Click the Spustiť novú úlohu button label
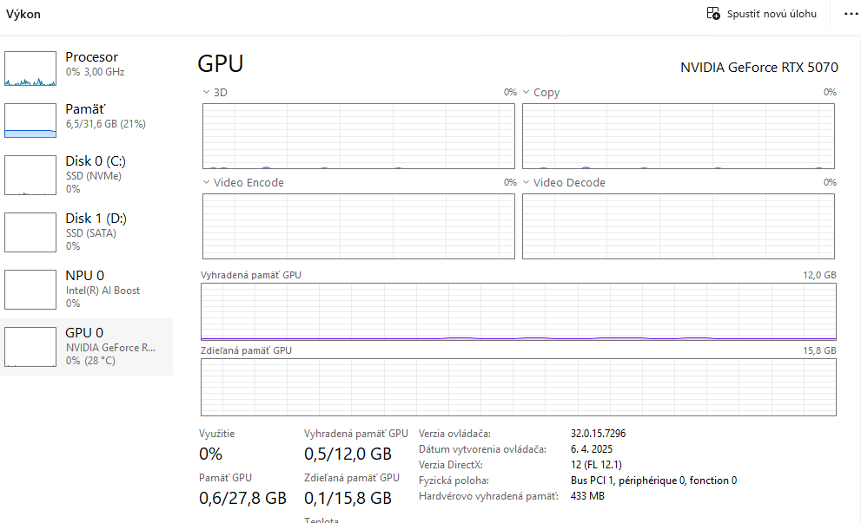 (772, 14)
